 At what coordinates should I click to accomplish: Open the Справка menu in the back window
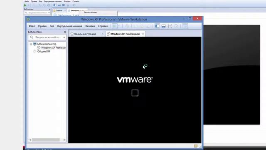pyautogui.click(x=76, y=1)
